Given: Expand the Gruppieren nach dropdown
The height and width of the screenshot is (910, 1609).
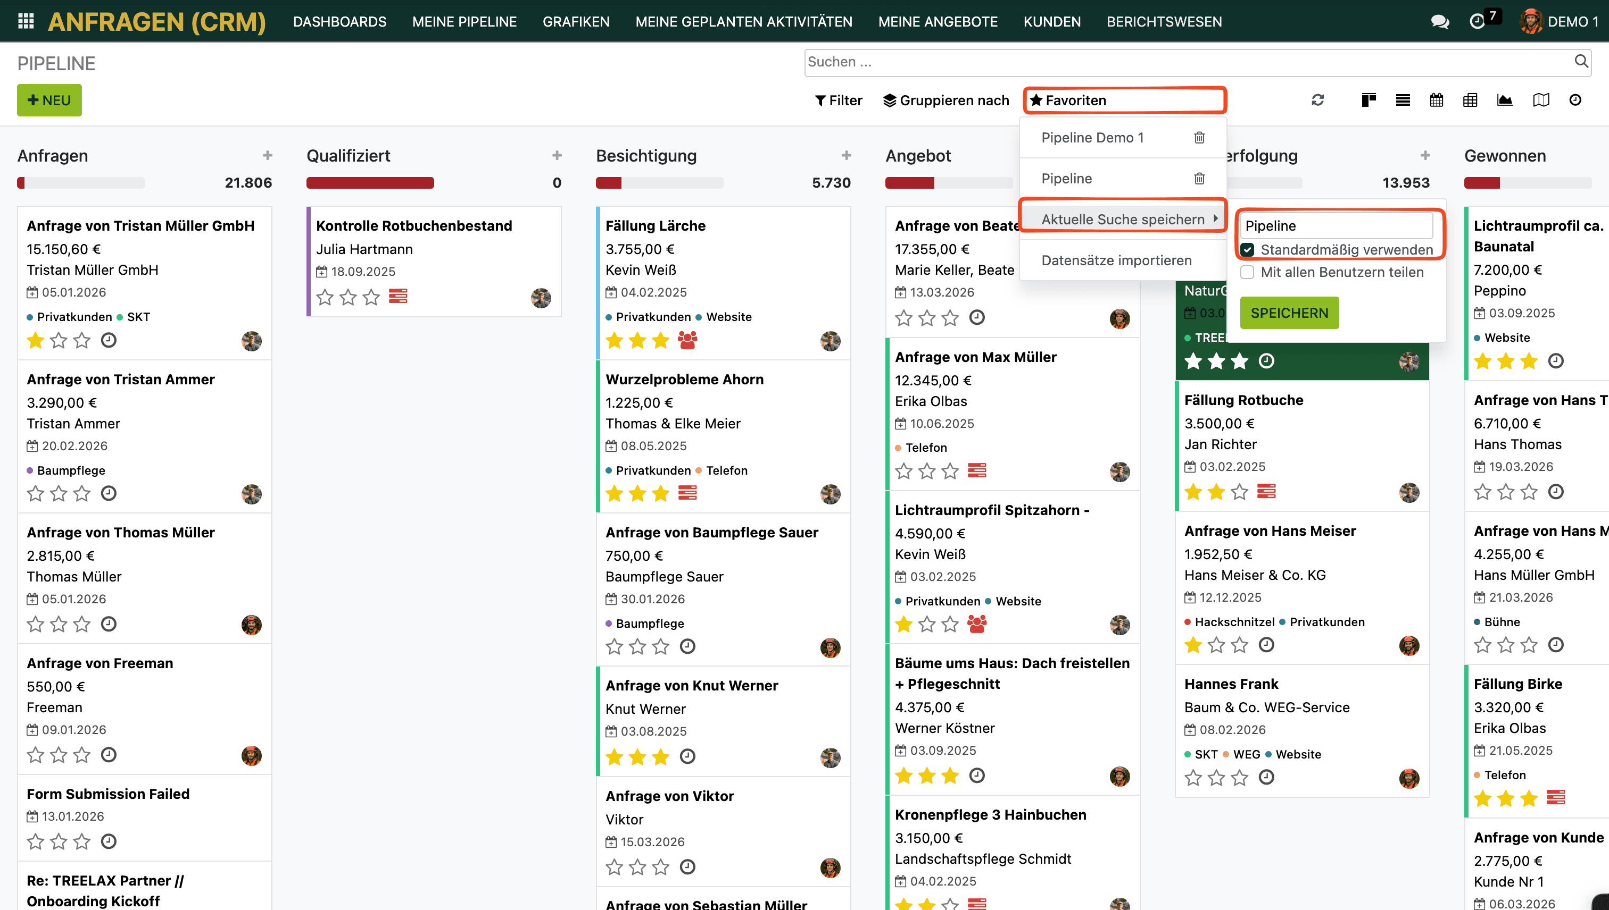Looking at the screenshot, I should coord(946,100).
